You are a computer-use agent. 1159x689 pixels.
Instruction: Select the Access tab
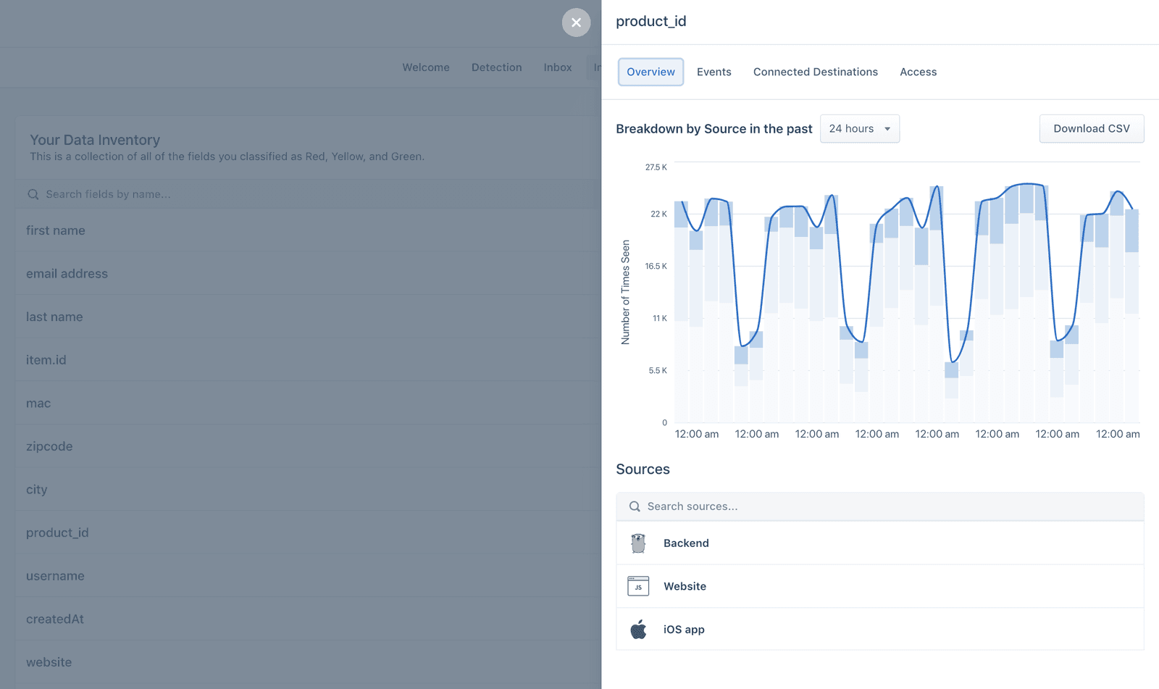click(918, 72)
